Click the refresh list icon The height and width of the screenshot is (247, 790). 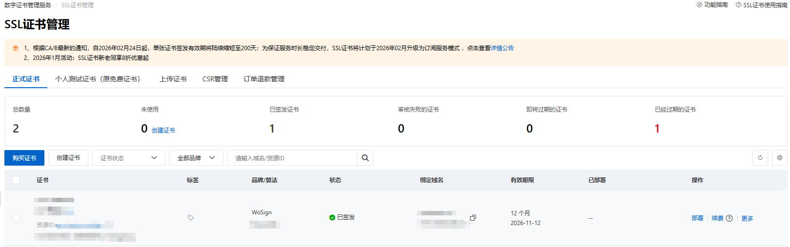point(760,158)
